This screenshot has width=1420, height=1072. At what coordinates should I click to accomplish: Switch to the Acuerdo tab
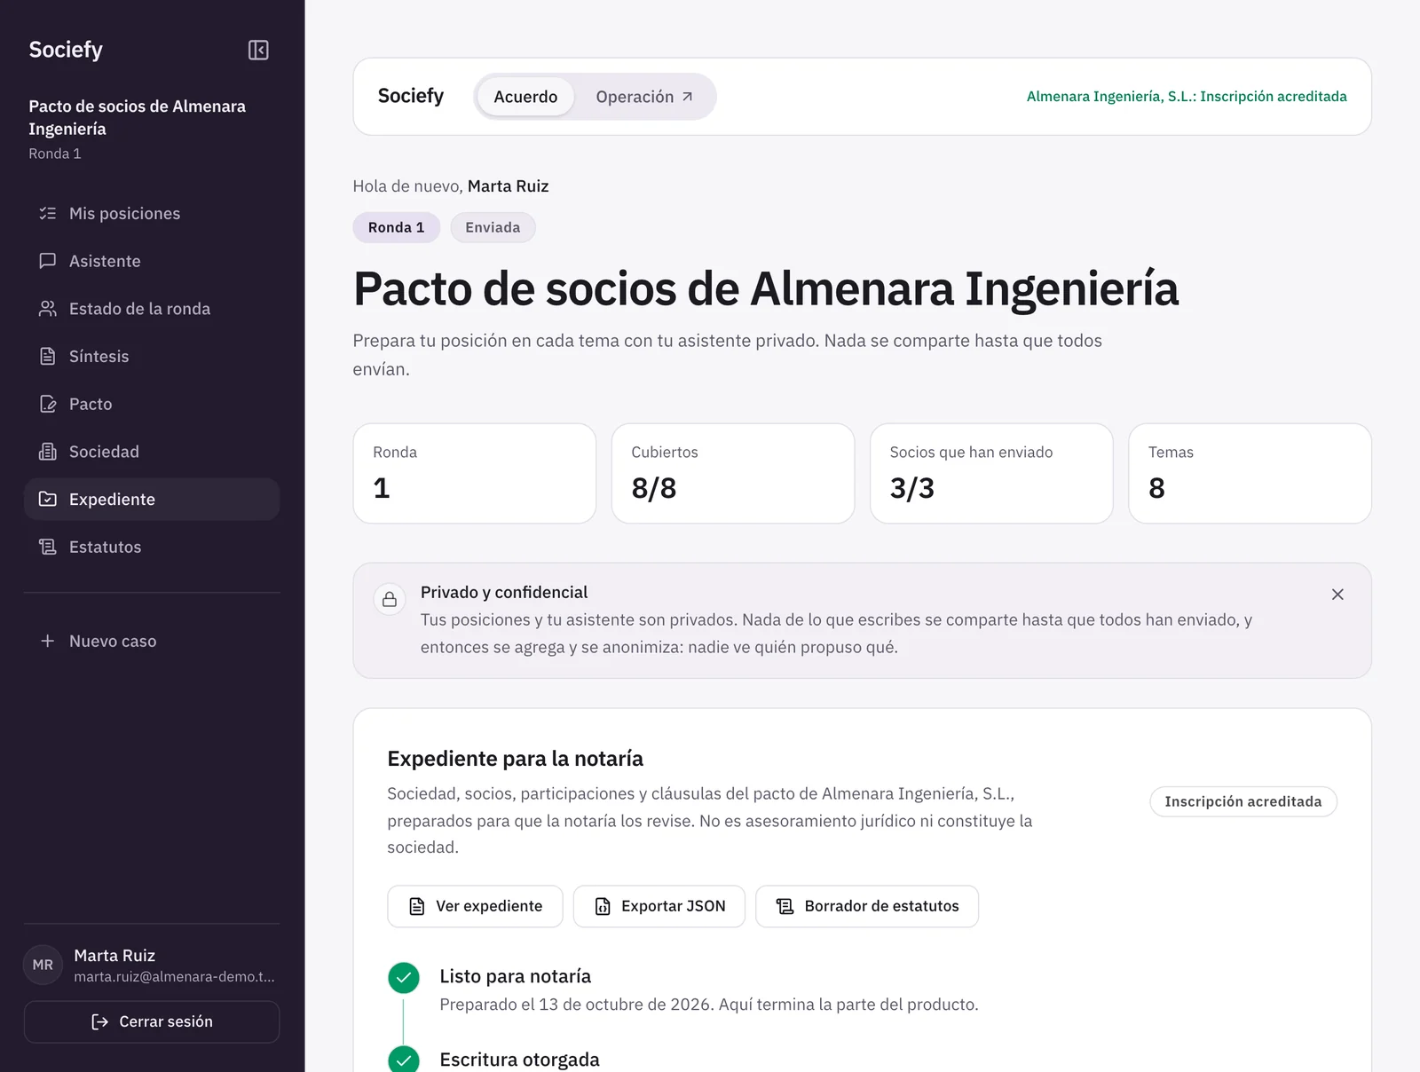click(525, 97)
